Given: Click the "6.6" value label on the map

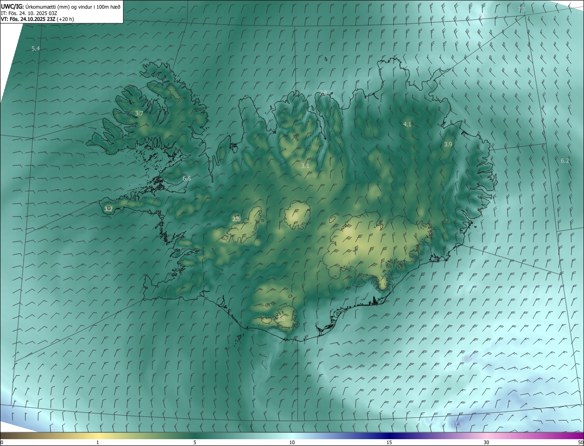Looking at the screenshot, I should pyautogui.click(x=187, y=179).
